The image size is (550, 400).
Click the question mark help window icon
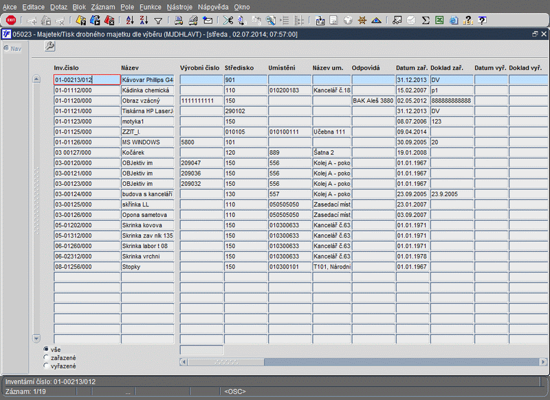tap(483, 21)
